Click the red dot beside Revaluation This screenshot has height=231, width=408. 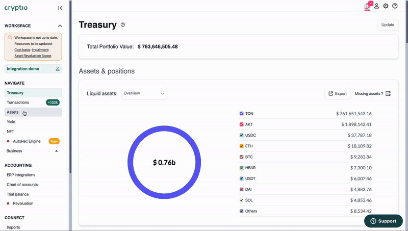8,203
